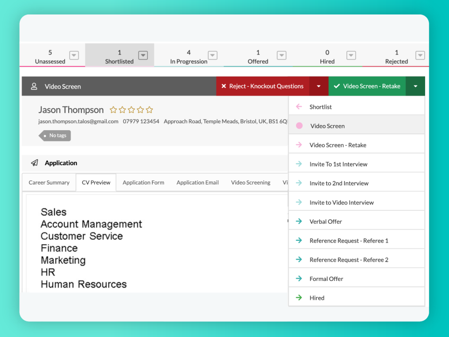Viewport: 449px width, 337px height.
Task: Open the Unassessed stage dropdown arrow
Action: pyautogui.click(x=74, y=55)
